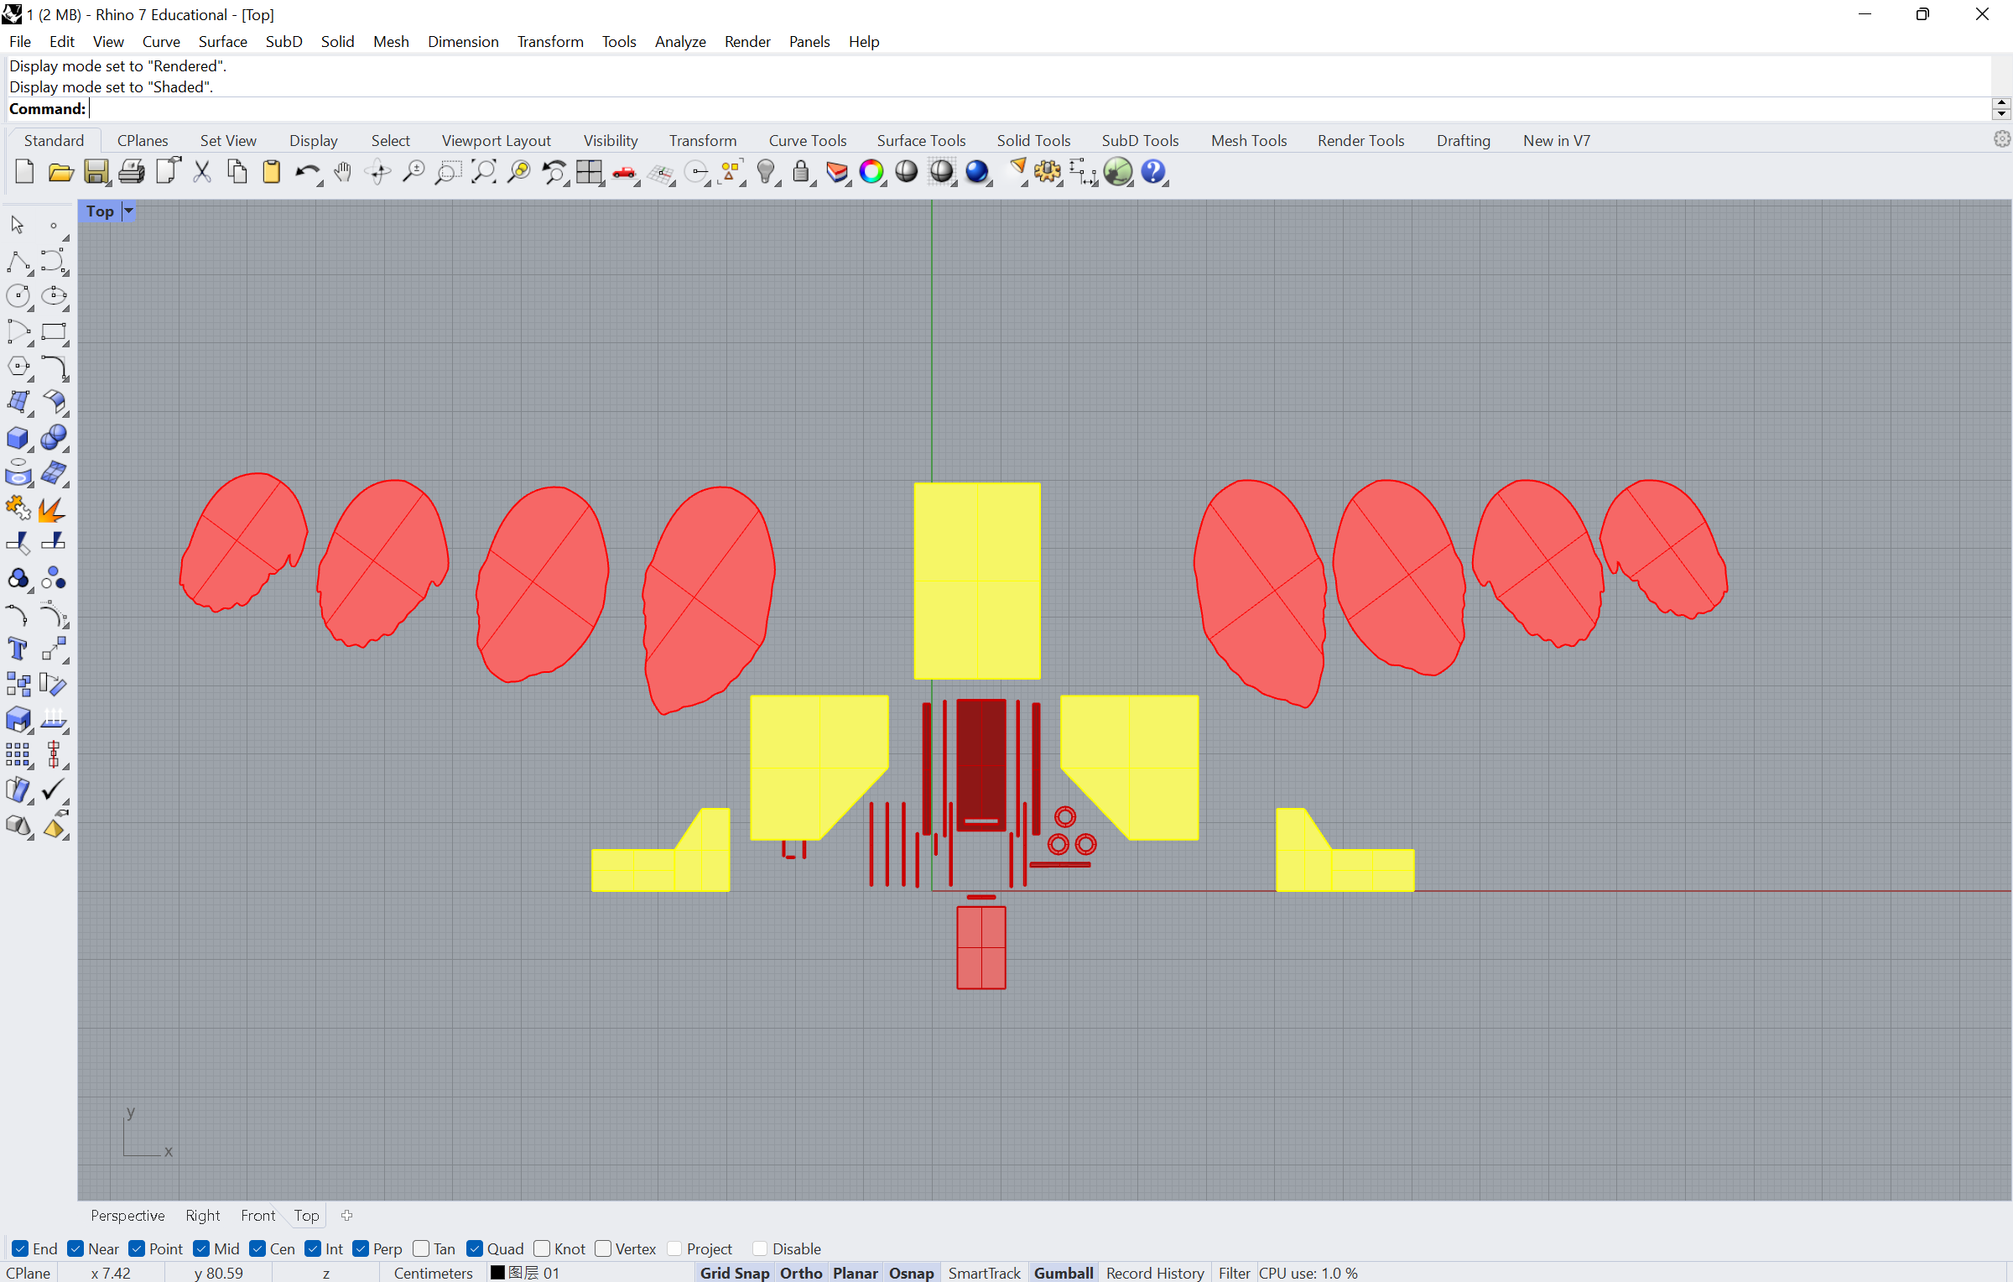
Task: Switch to the Front viewport tab
Action: [257, 1215]
